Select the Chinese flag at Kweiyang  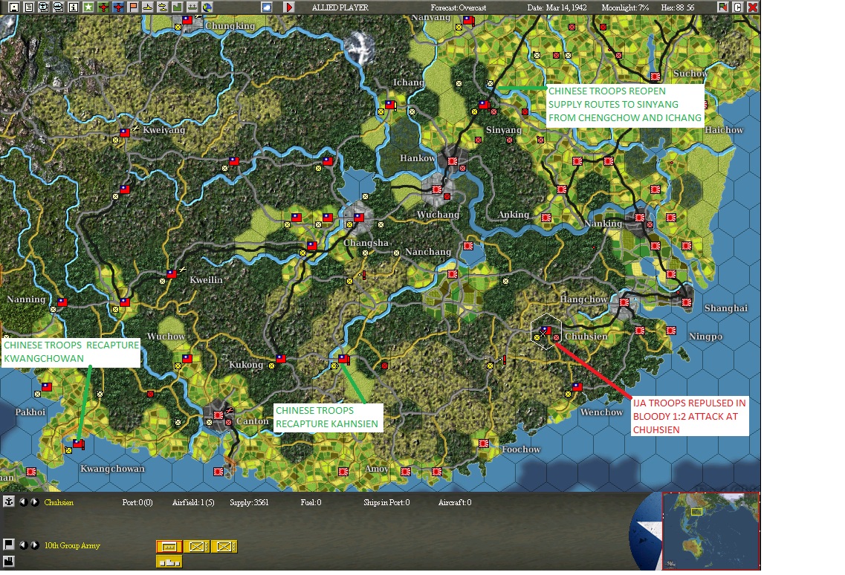point(125,132)
